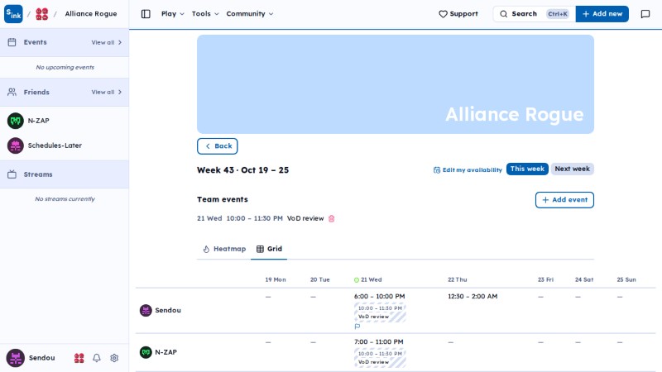View all friends chevron link

tap(107, 92)
